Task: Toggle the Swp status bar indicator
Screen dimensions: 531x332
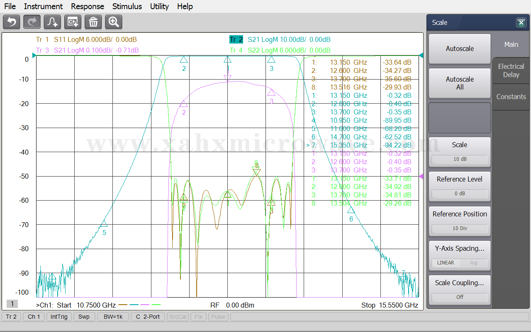Action: tap(84, 317)
